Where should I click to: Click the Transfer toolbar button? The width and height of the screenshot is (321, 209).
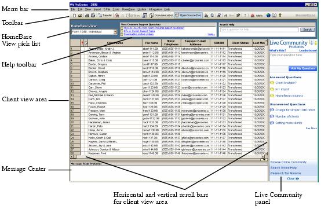[x=105, y=15]
